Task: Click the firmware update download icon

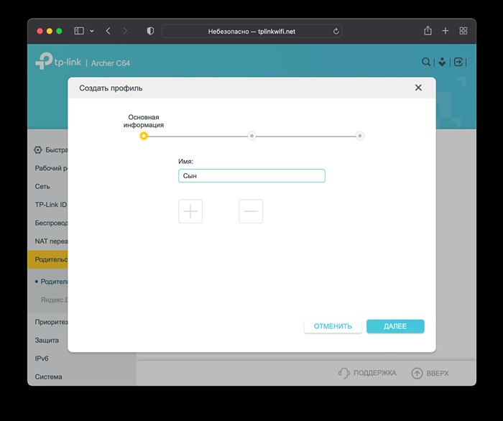Action: (442, 62)
